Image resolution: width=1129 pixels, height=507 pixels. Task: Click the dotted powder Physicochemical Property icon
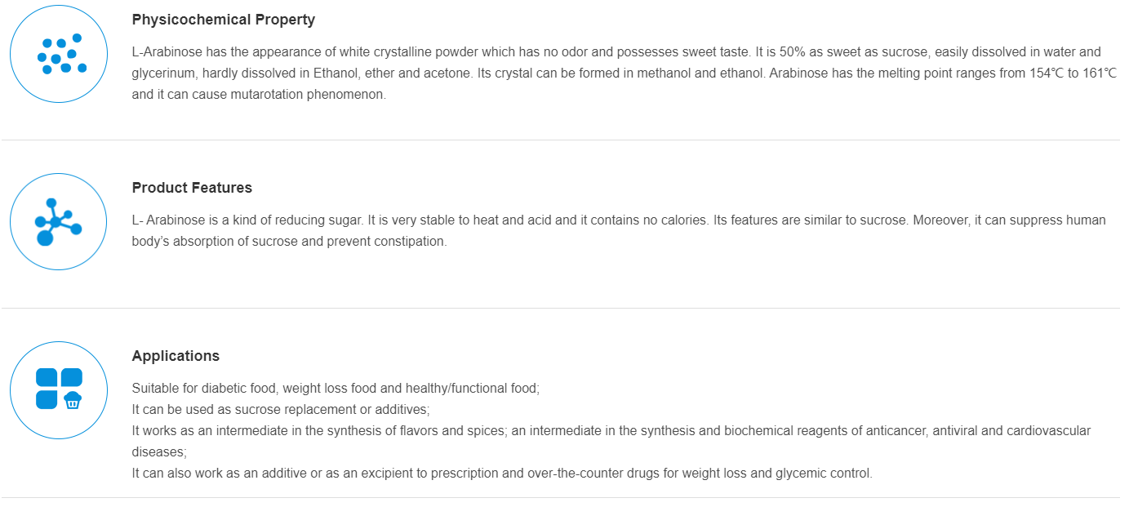[59, 54]
